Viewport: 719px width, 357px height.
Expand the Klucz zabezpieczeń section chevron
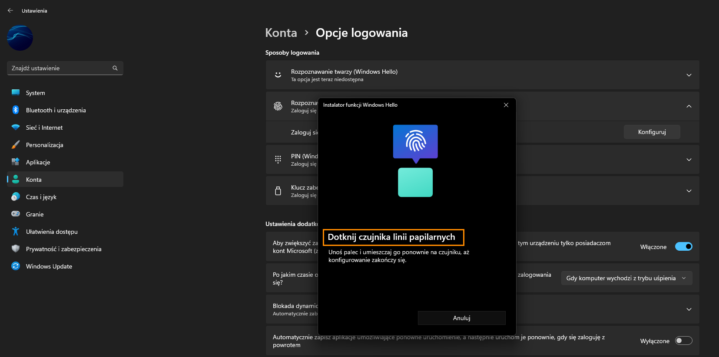(689, 191)
